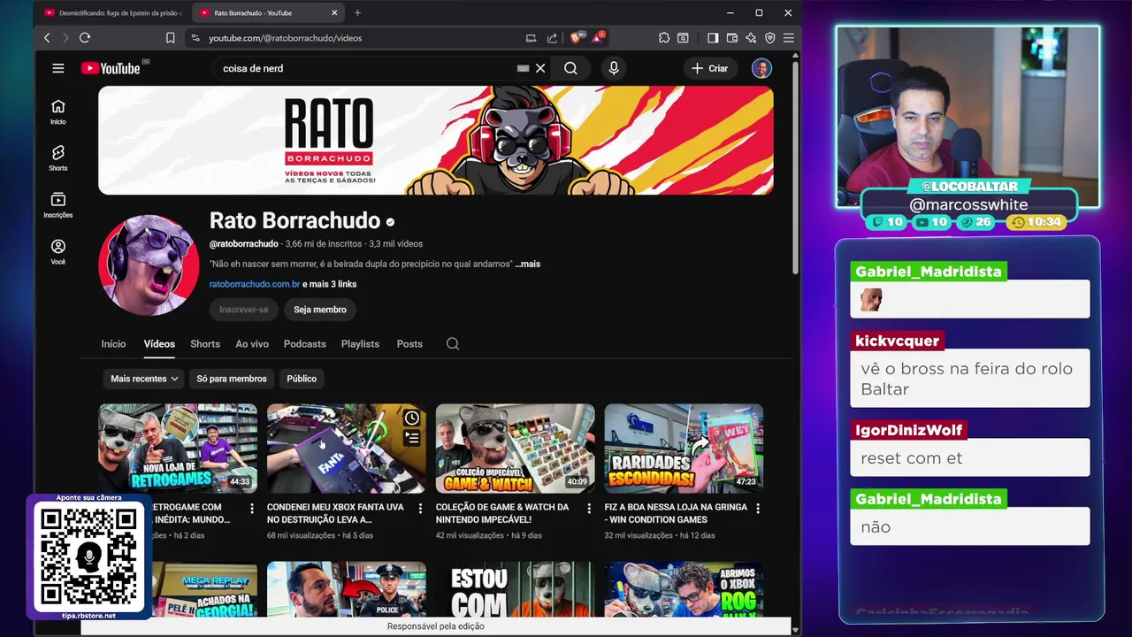Filter by Público videos
Viewport: 1132px width, 637px height.
coord(302,379)
